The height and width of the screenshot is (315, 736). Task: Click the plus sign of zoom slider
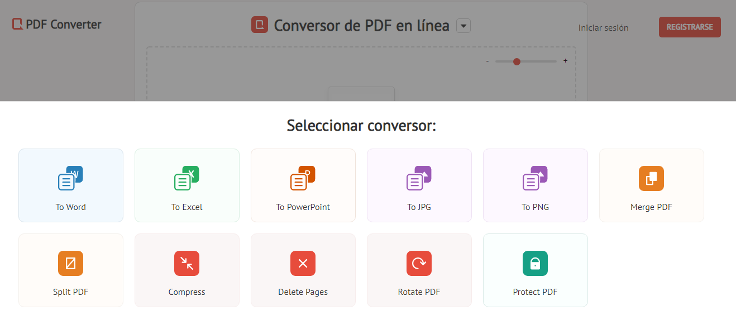click(x=565, y=60)
